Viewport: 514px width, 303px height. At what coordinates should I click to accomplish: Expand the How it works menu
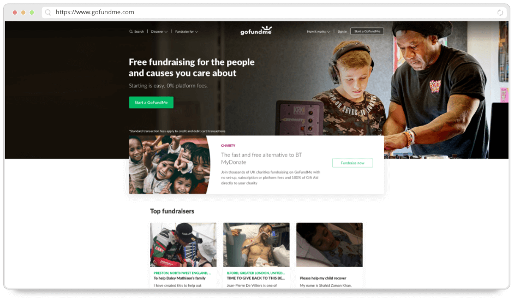pos(318,32)
